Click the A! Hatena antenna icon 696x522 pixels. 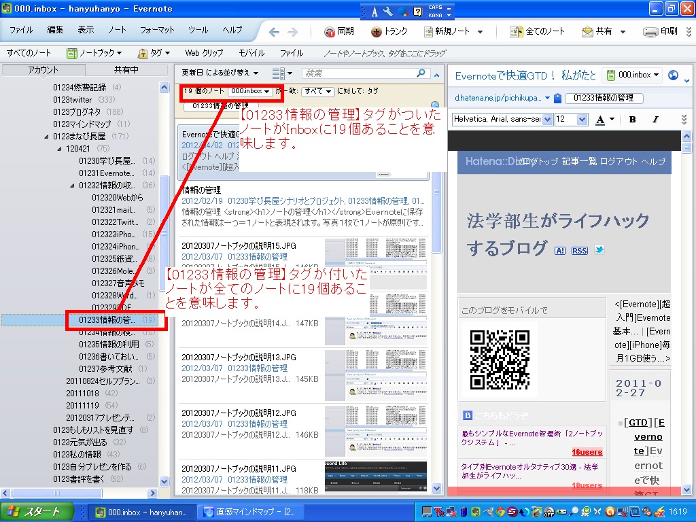pos(560,251)
